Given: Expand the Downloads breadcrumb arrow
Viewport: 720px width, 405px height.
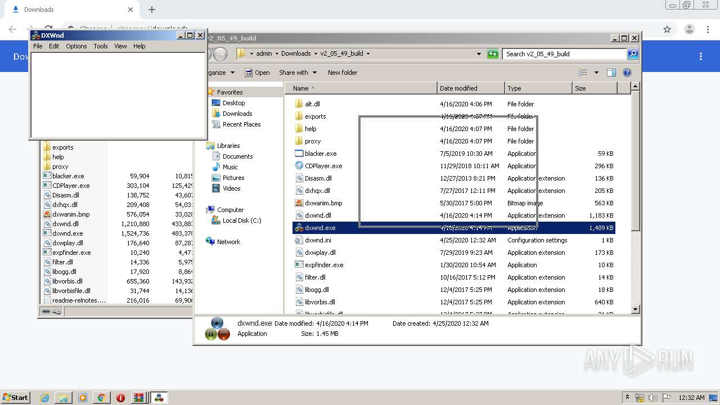Looking at the screenshot, I should [x=316, y=54].
